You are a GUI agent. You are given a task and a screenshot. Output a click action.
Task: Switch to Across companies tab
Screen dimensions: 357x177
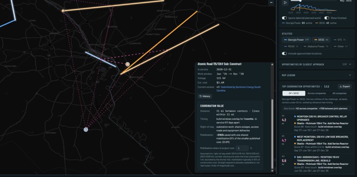coord(317,93)
